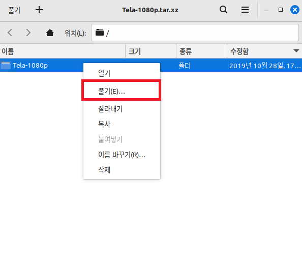Go to the home location icon
The height and width of the screenshot is (264, 302).
click(x=50, y=33)
